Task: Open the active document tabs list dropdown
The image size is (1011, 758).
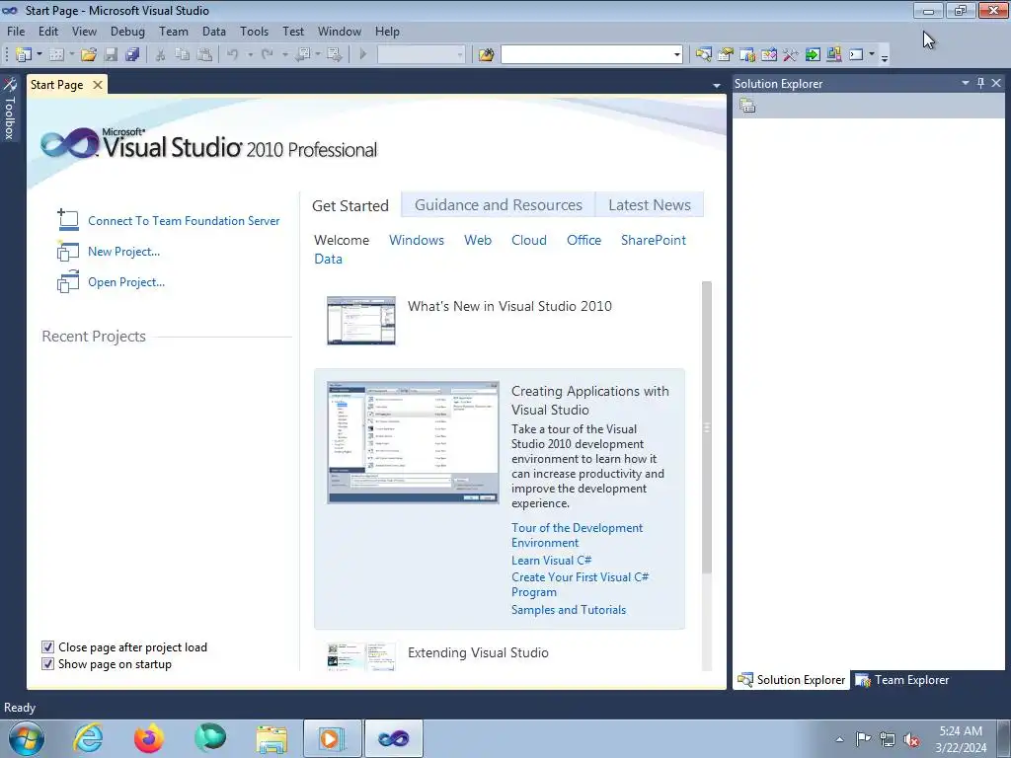Action: tap(717, 85)
